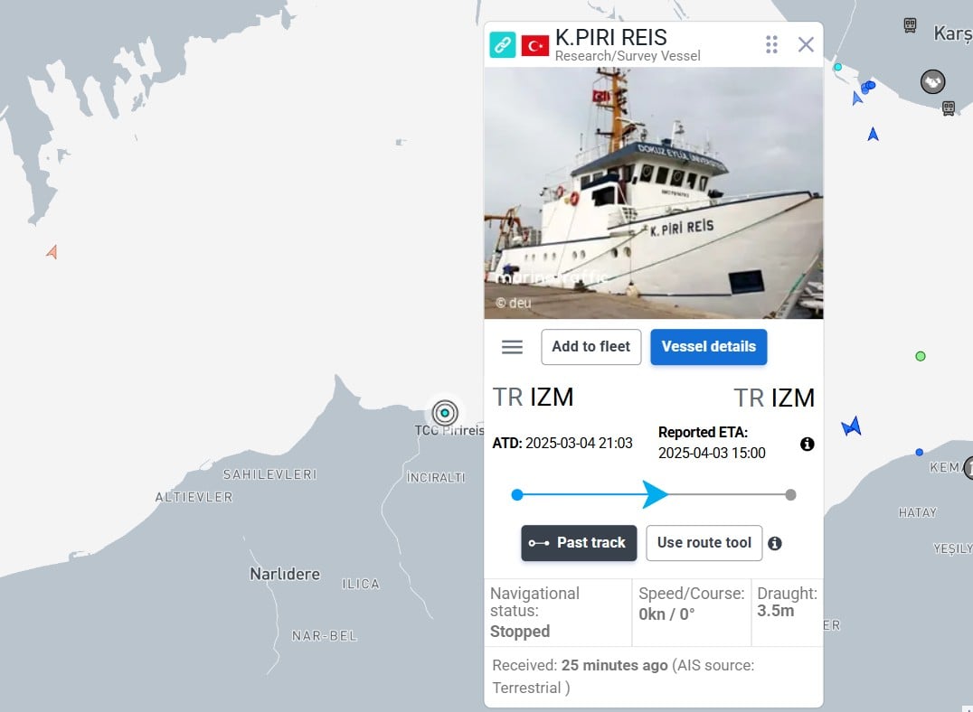The image size is (973, 712).
Task: Close the K.PIRI REIS vessel popup
Action: click(x=806, y=44)
